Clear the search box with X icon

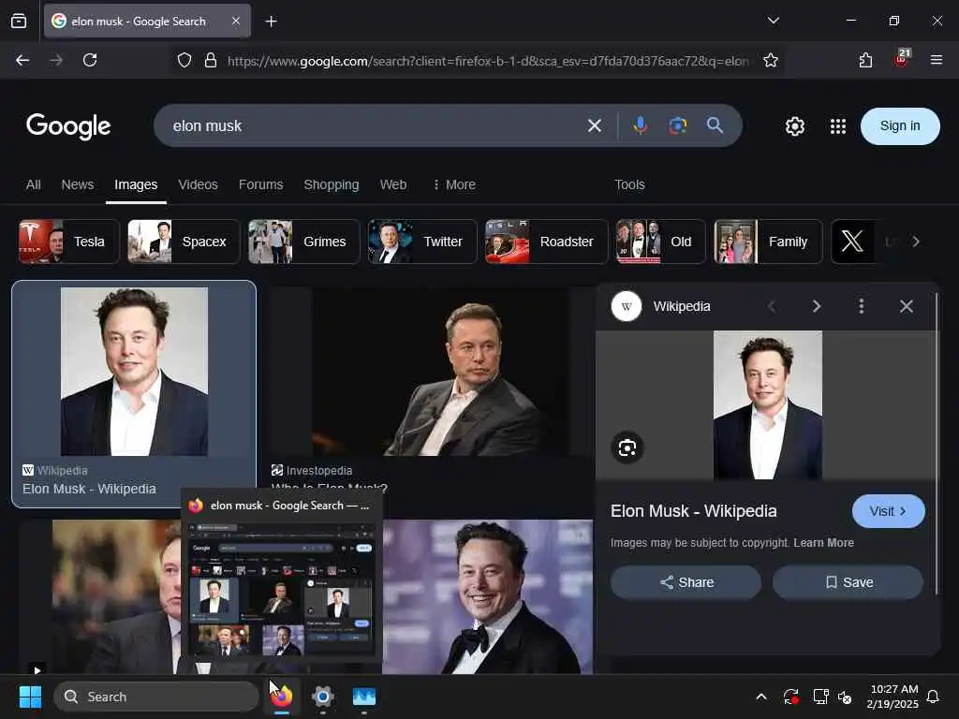(594, 126)
